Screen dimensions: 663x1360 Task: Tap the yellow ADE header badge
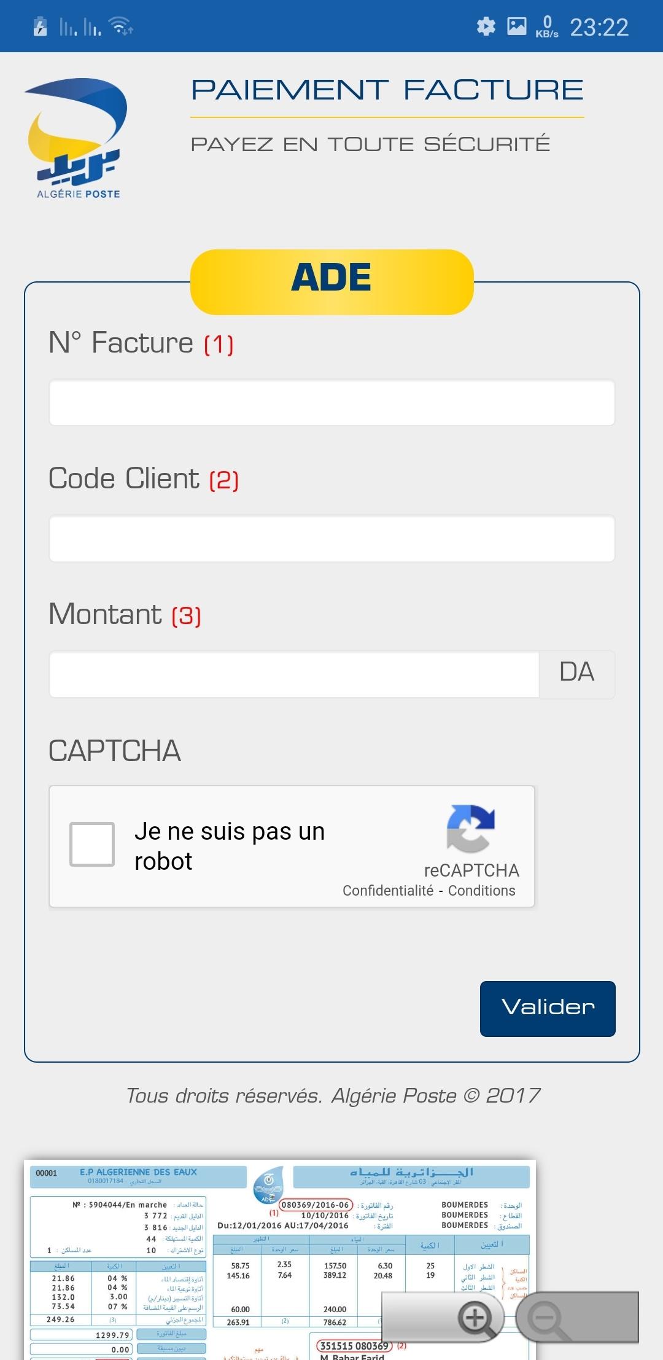(x=331, y=282)
